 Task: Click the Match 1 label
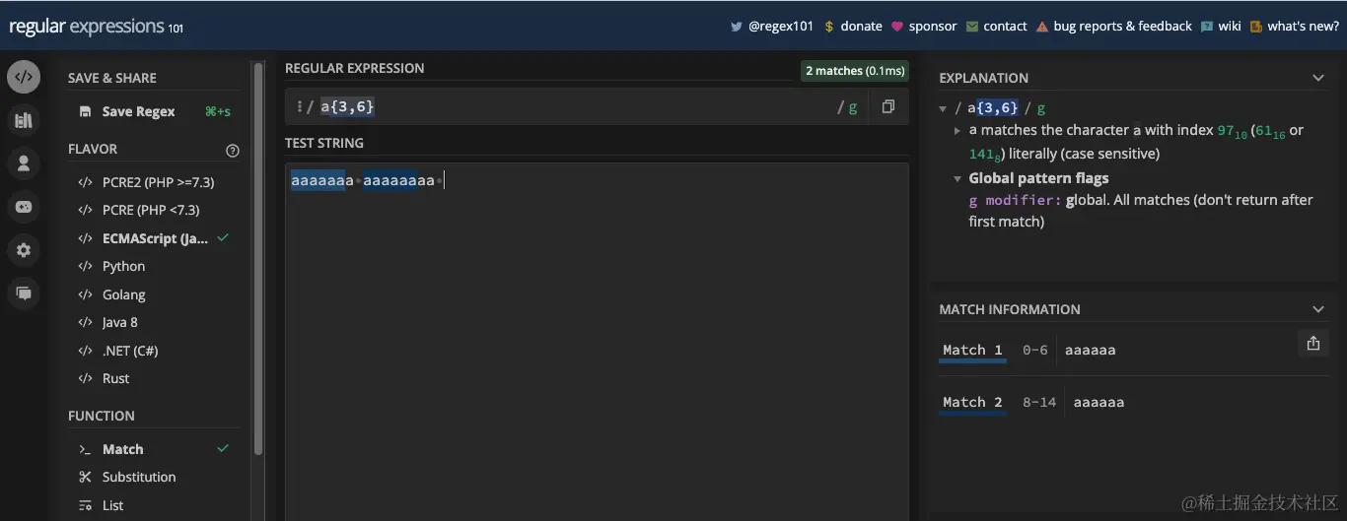point(972,350)
